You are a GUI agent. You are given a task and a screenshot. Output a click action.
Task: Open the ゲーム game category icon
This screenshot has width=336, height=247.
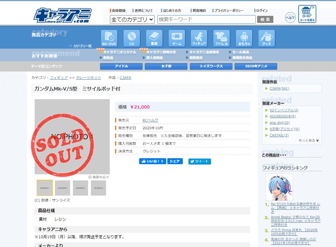click(176, 38)
